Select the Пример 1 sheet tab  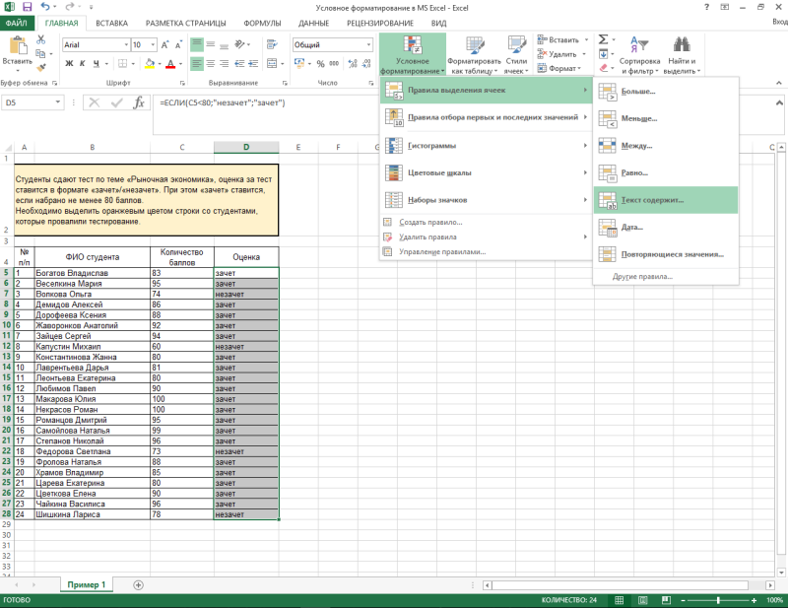(x=87, y=585)
